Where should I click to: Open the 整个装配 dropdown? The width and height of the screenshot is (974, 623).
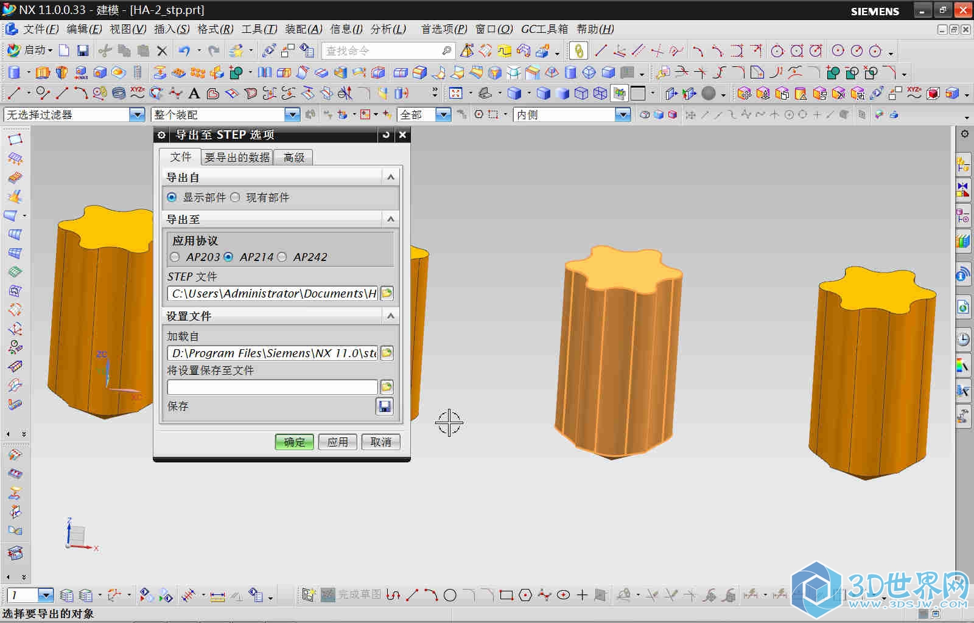click(293, 114)
